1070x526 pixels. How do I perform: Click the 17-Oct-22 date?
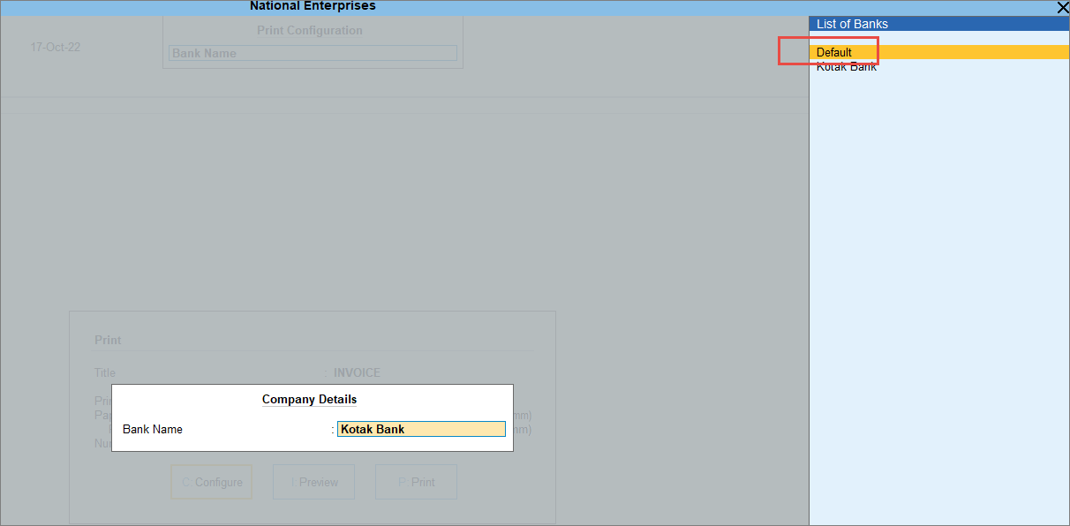tap(56, 47)
